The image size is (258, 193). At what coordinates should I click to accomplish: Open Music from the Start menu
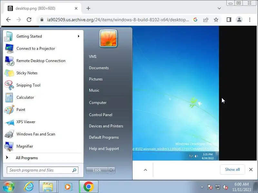click(94, 90)
